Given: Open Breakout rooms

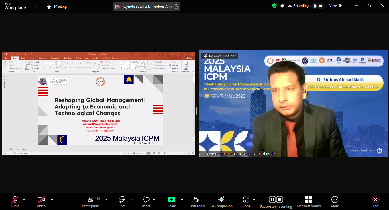Looking at the screenshot, I should 309,202.
